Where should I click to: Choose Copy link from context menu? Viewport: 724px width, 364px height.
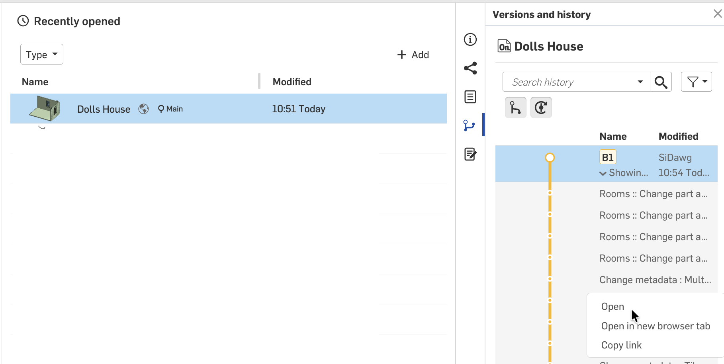click(621, 345)
